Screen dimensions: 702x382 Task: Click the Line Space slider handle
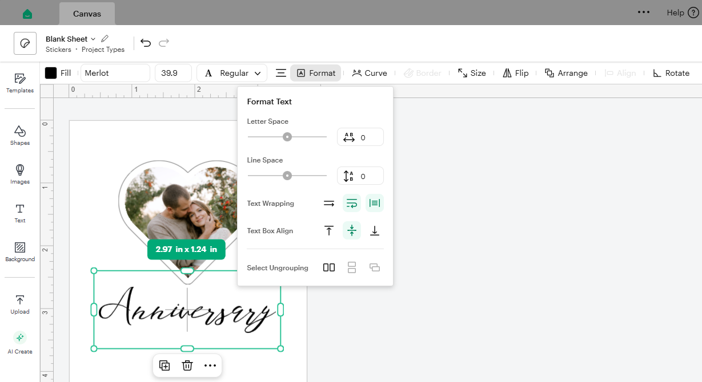pos(287,176)
